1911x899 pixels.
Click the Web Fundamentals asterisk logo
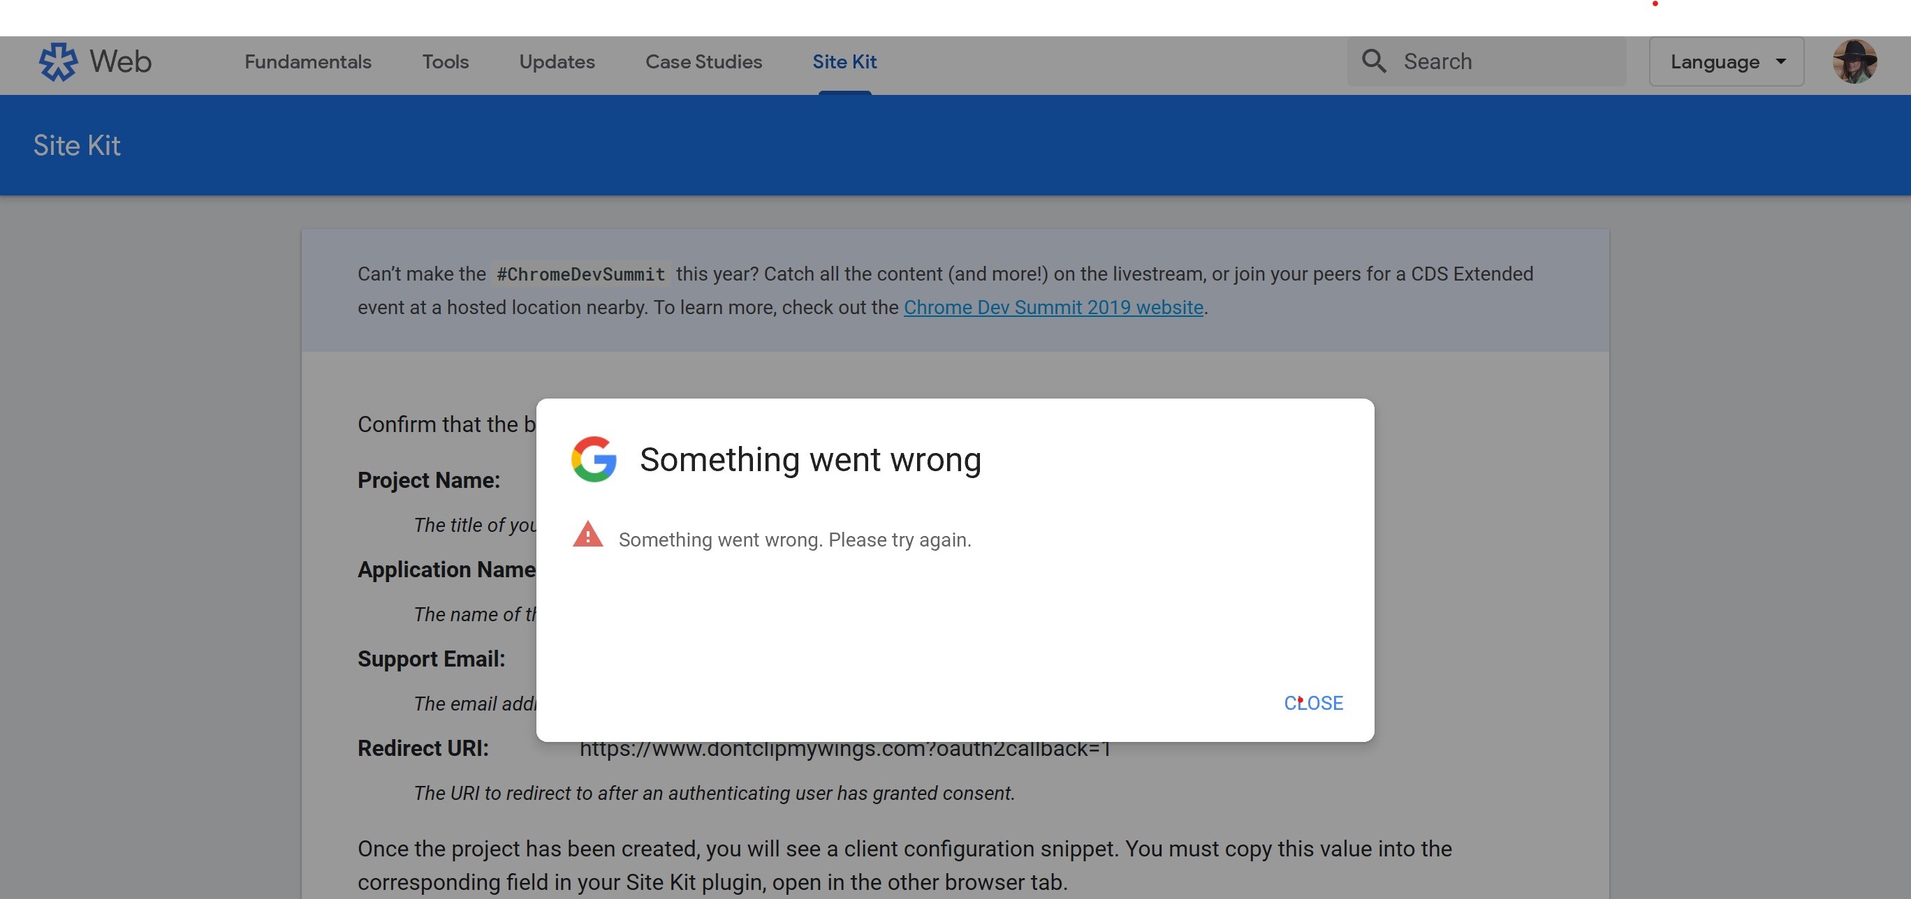[x=59, y=61]
